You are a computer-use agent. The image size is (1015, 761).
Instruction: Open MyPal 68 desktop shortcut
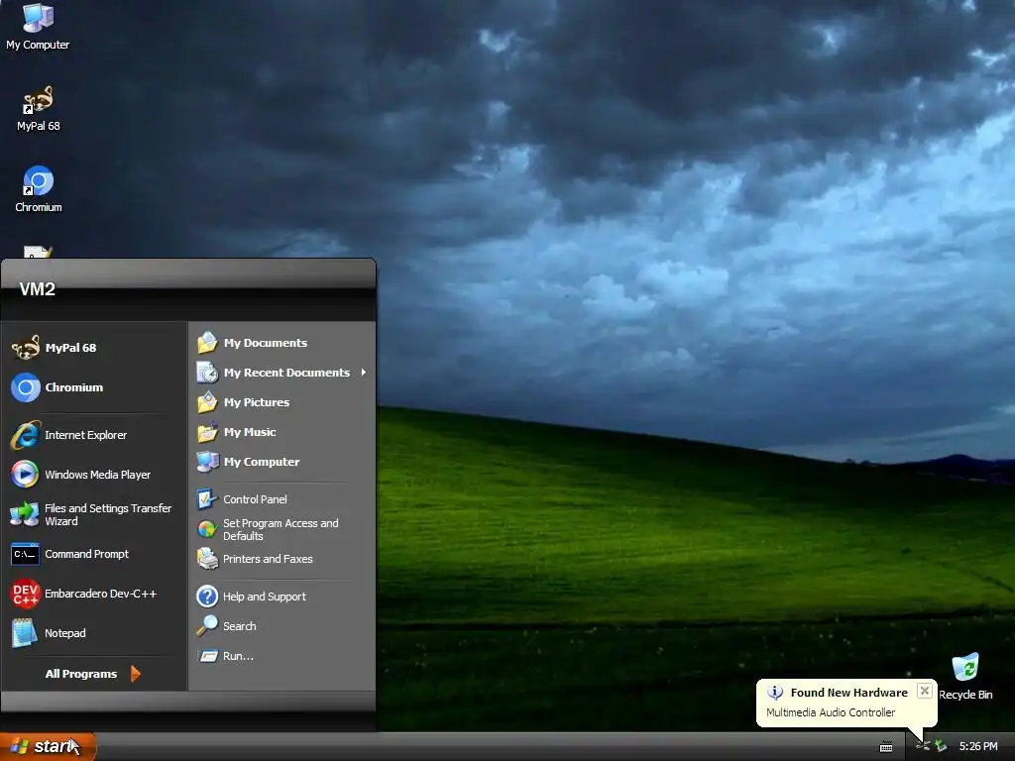[39, 109]
